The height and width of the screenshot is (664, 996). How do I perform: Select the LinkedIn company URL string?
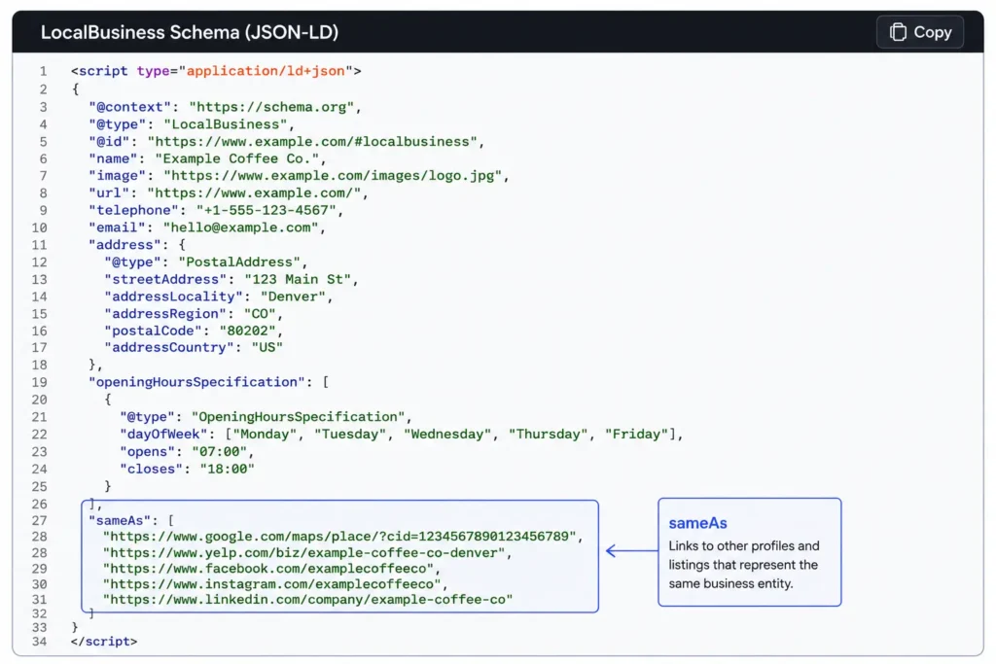(x=307, y=599)
